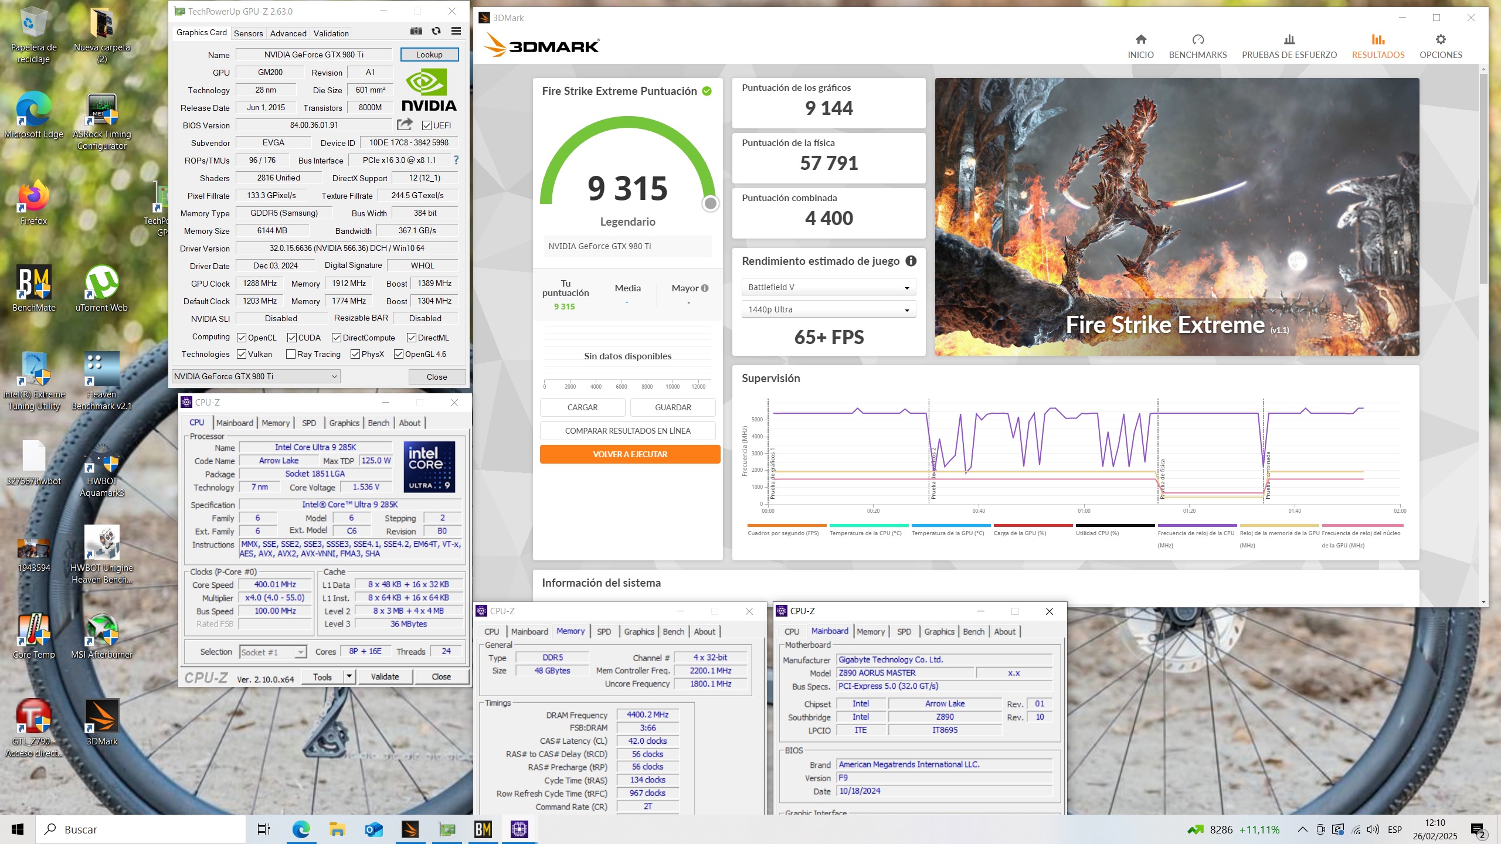
Task: Open Graphics tab in Mainboard CPU-Z window
Action: click(x=939, y=631)
